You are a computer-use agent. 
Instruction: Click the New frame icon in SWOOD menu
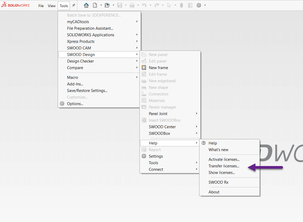[x=144, y=68]
